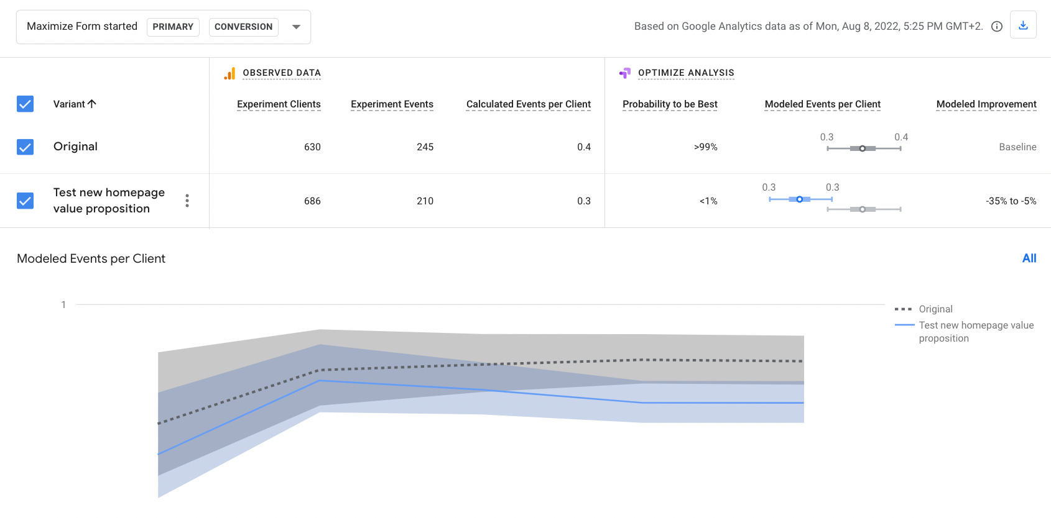Click the -35% to -5% improvement value

point(1011,201)
